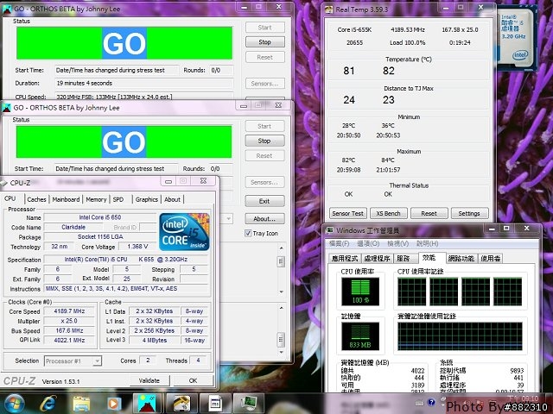
Task: Open Sensors in the top ORTHOS window
Action: point(265,84)
